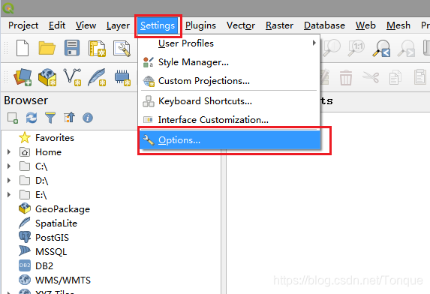This screenshot has height=294, width=430.
Task: Choose Custom Projections... menu entry
Action: (x=230, y=81)
